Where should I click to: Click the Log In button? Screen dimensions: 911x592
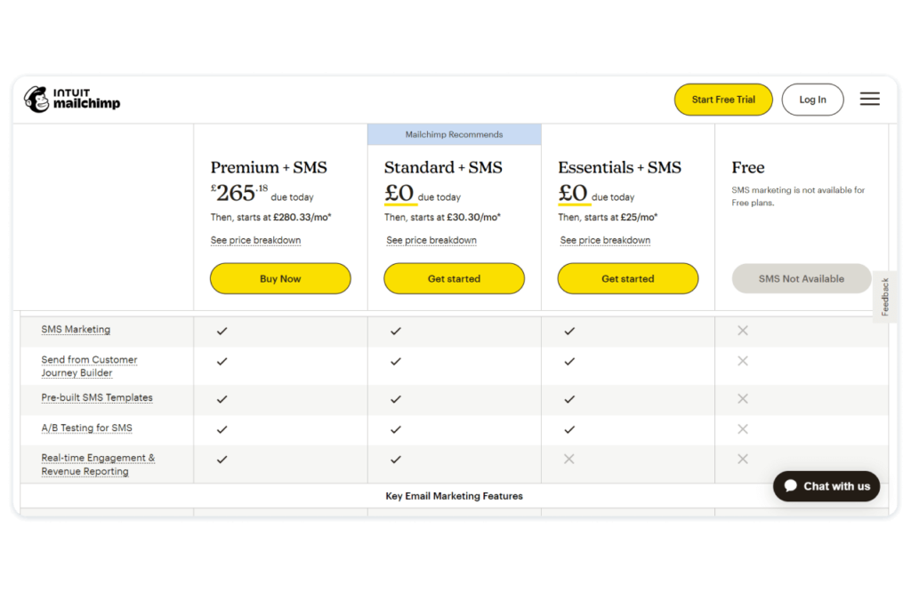click(812, 100)
